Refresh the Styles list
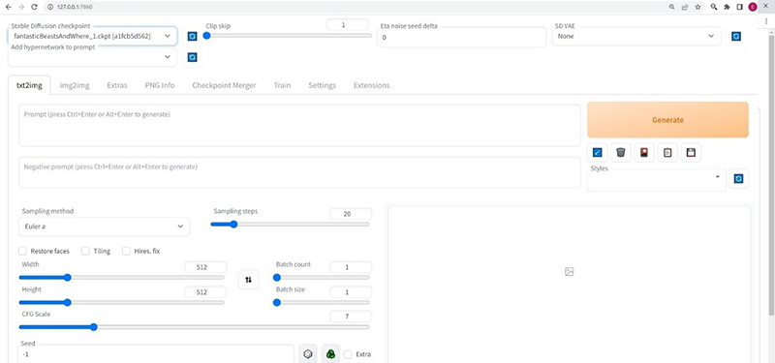775x363 pixels. (738, 179)
